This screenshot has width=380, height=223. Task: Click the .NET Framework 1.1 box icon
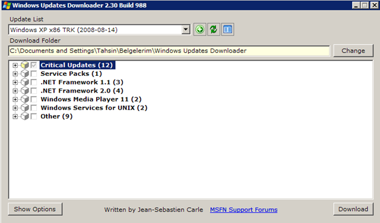[x=25, y=82]
